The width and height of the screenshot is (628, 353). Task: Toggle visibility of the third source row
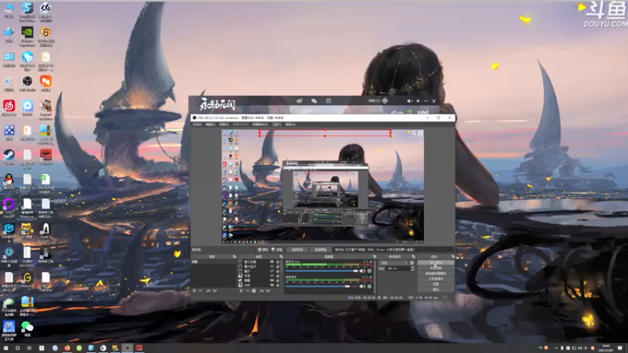pos(272,271)
